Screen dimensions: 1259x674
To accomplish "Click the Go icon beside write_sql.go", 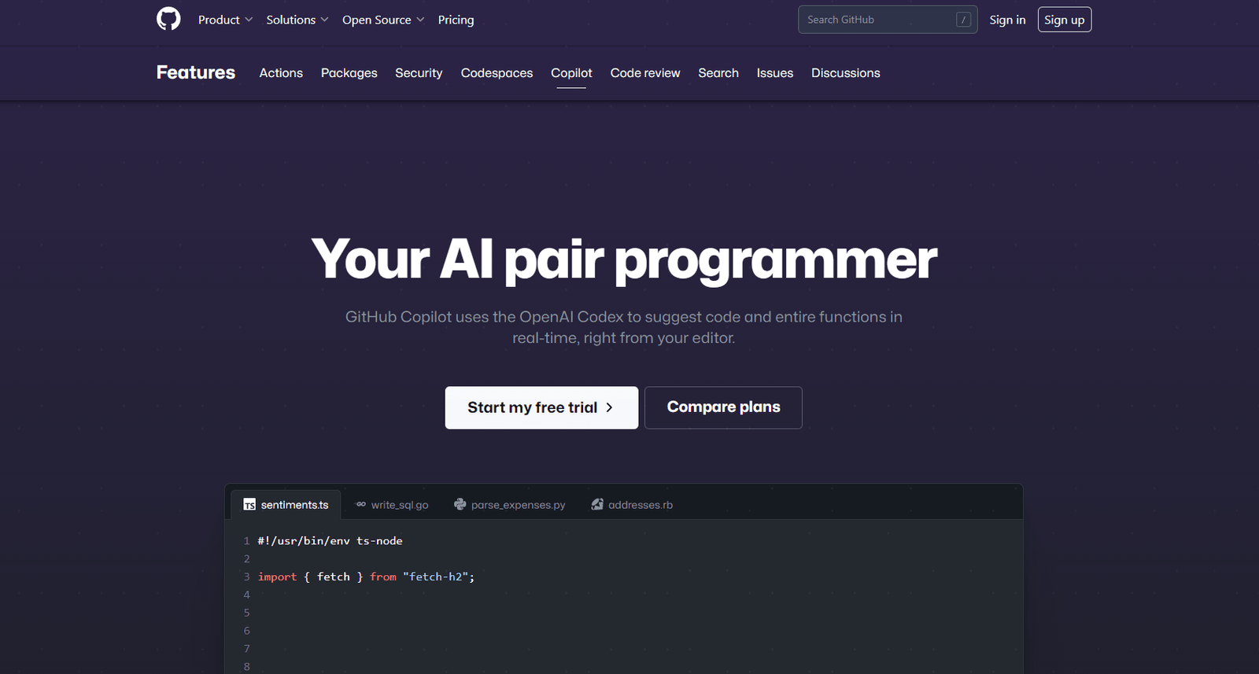I will (x=361, y=505).
